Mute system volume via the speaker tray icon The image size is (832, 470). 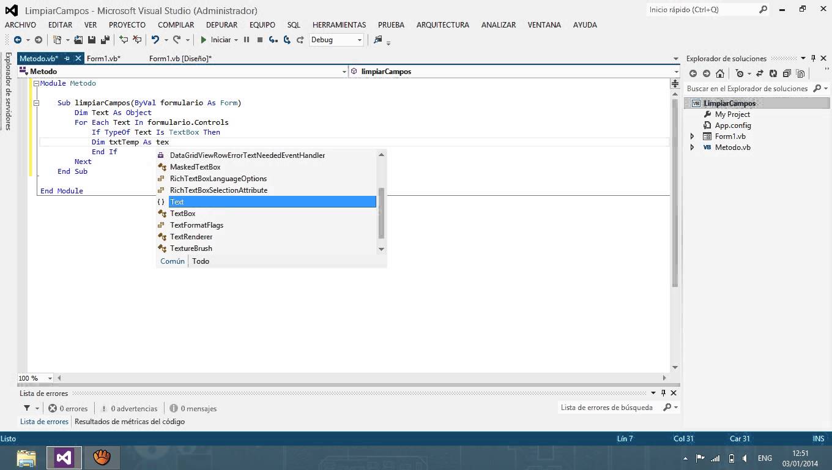pyautogui.click(x=745, y=457)
